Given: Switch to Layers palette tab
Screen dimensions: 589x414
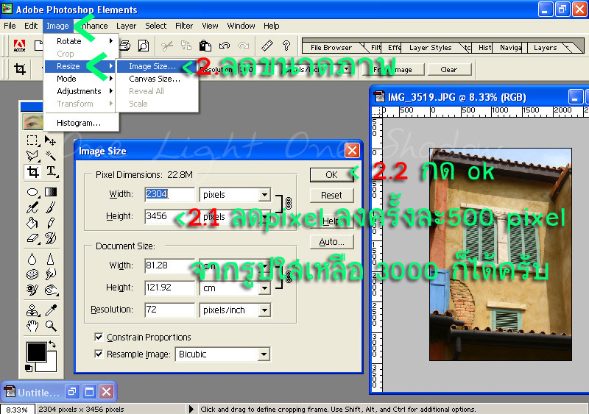Looking at the screenshot, I should point(546,48).
